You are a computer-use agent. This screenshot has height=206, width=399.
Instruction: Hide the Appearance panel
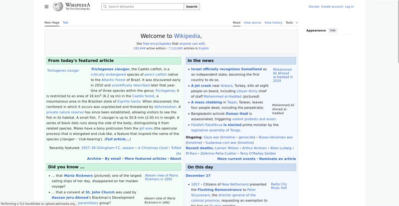coord(333,30)
